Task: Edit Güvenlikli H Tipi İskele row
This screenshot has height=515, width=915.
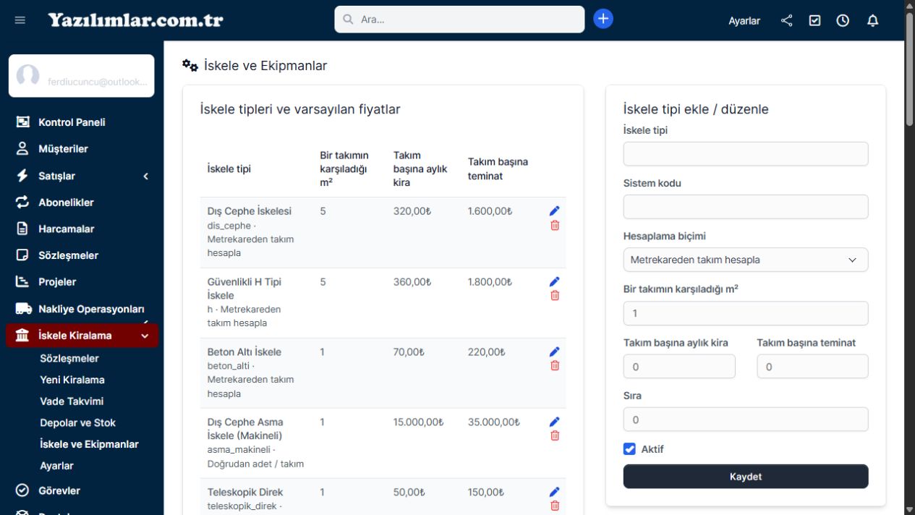Action: coord(555,281)
